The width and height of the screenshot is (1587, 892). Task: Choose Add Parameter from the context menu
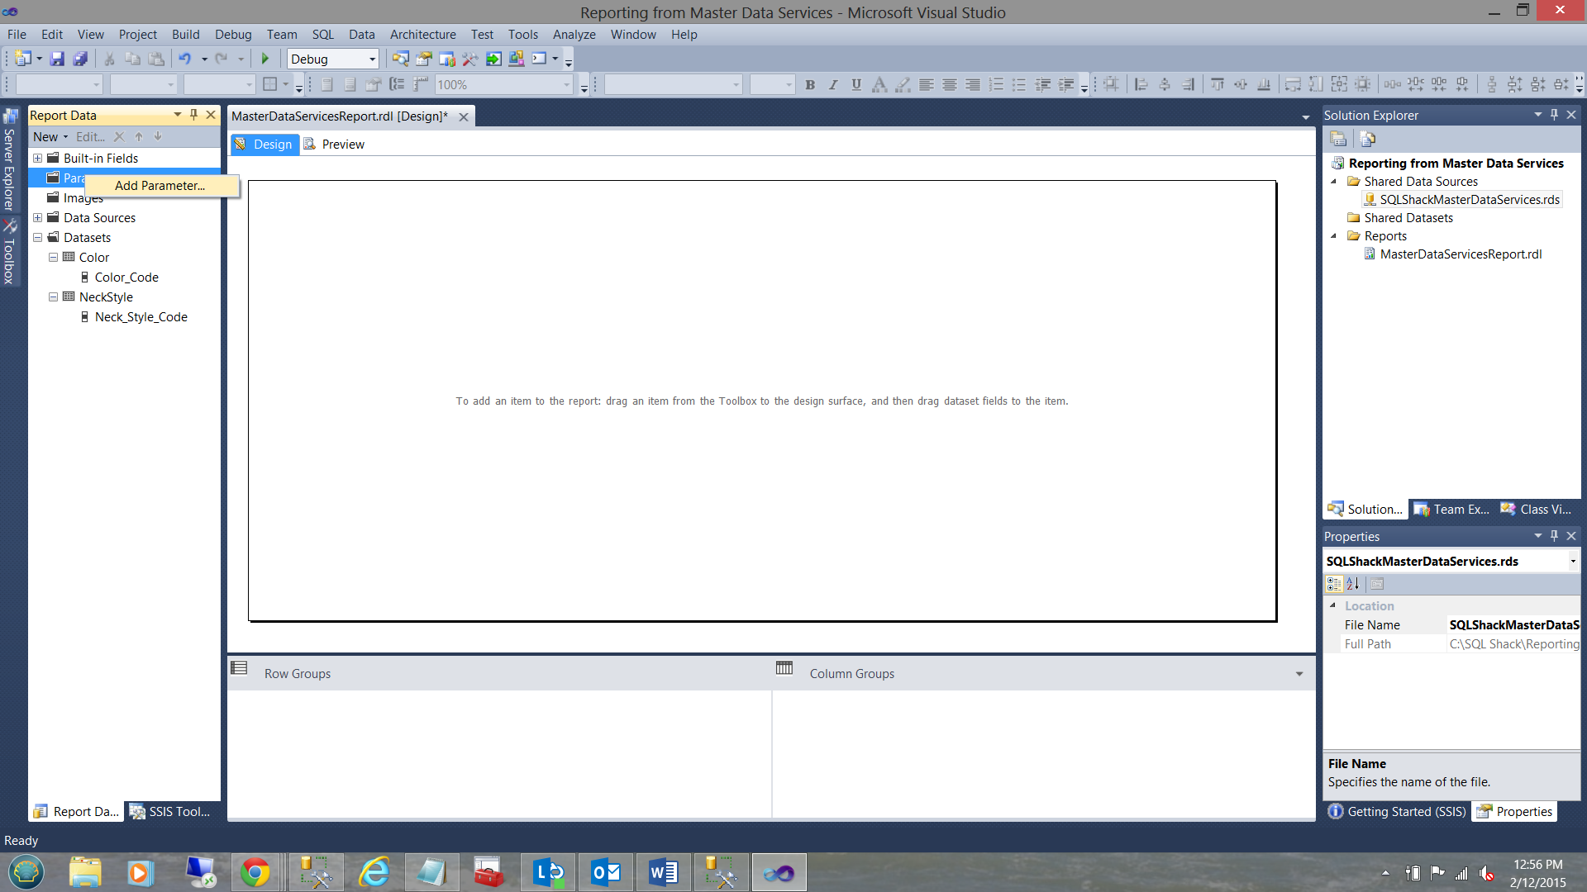(160, 186)
